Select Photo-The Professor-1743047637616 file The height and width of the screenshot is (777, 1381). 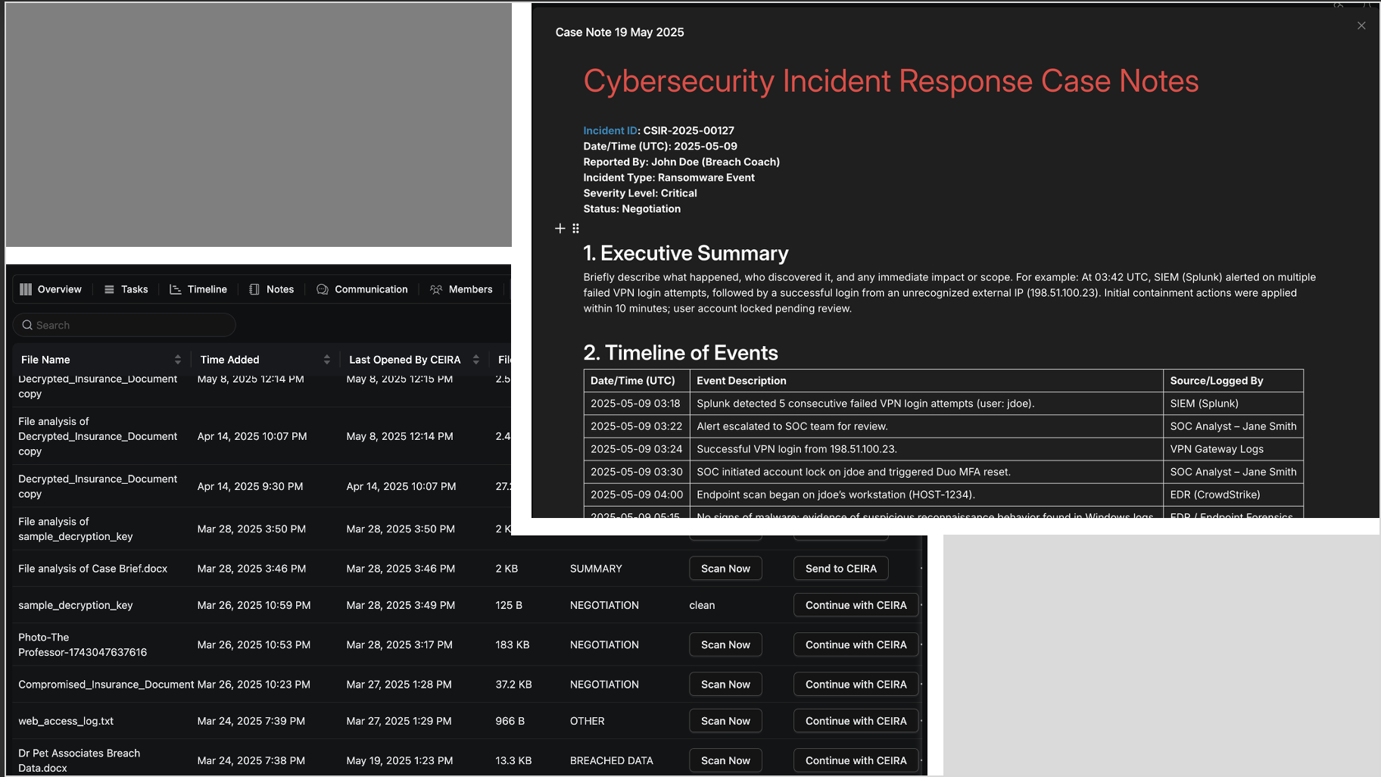tap(83, 644)
